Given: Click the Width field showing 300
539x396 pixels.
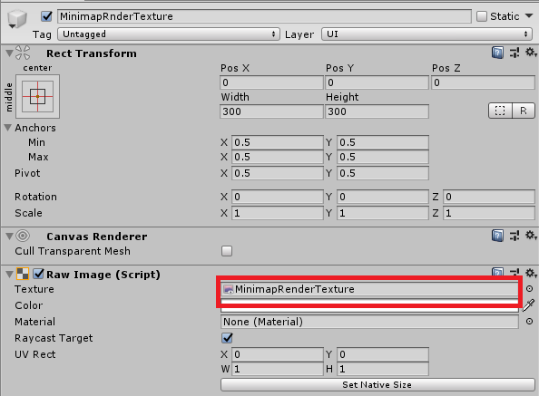Looking at the screenshot, I should pyautogui.click(x=271, y=111).
